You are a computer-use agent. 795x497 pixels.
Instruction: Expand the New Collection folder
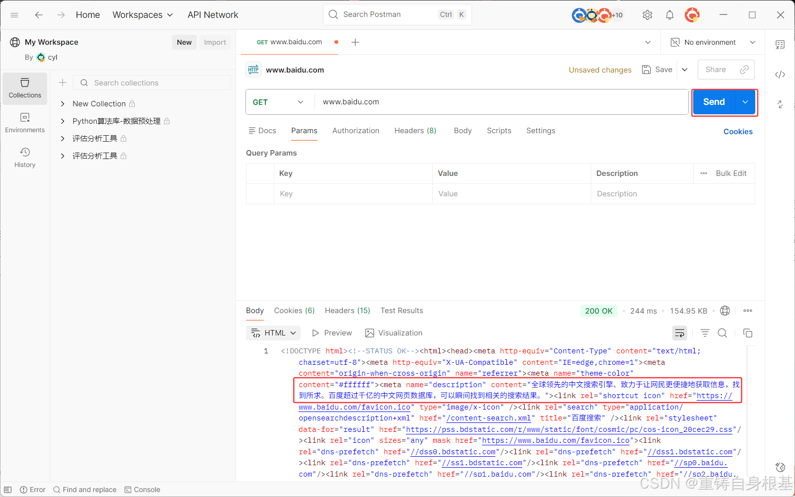point(63,104)
